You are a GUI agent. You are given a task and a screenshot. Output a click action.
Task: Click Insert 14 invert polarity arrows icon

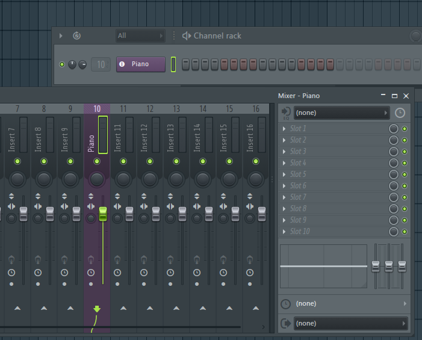[x=197, y=196]
